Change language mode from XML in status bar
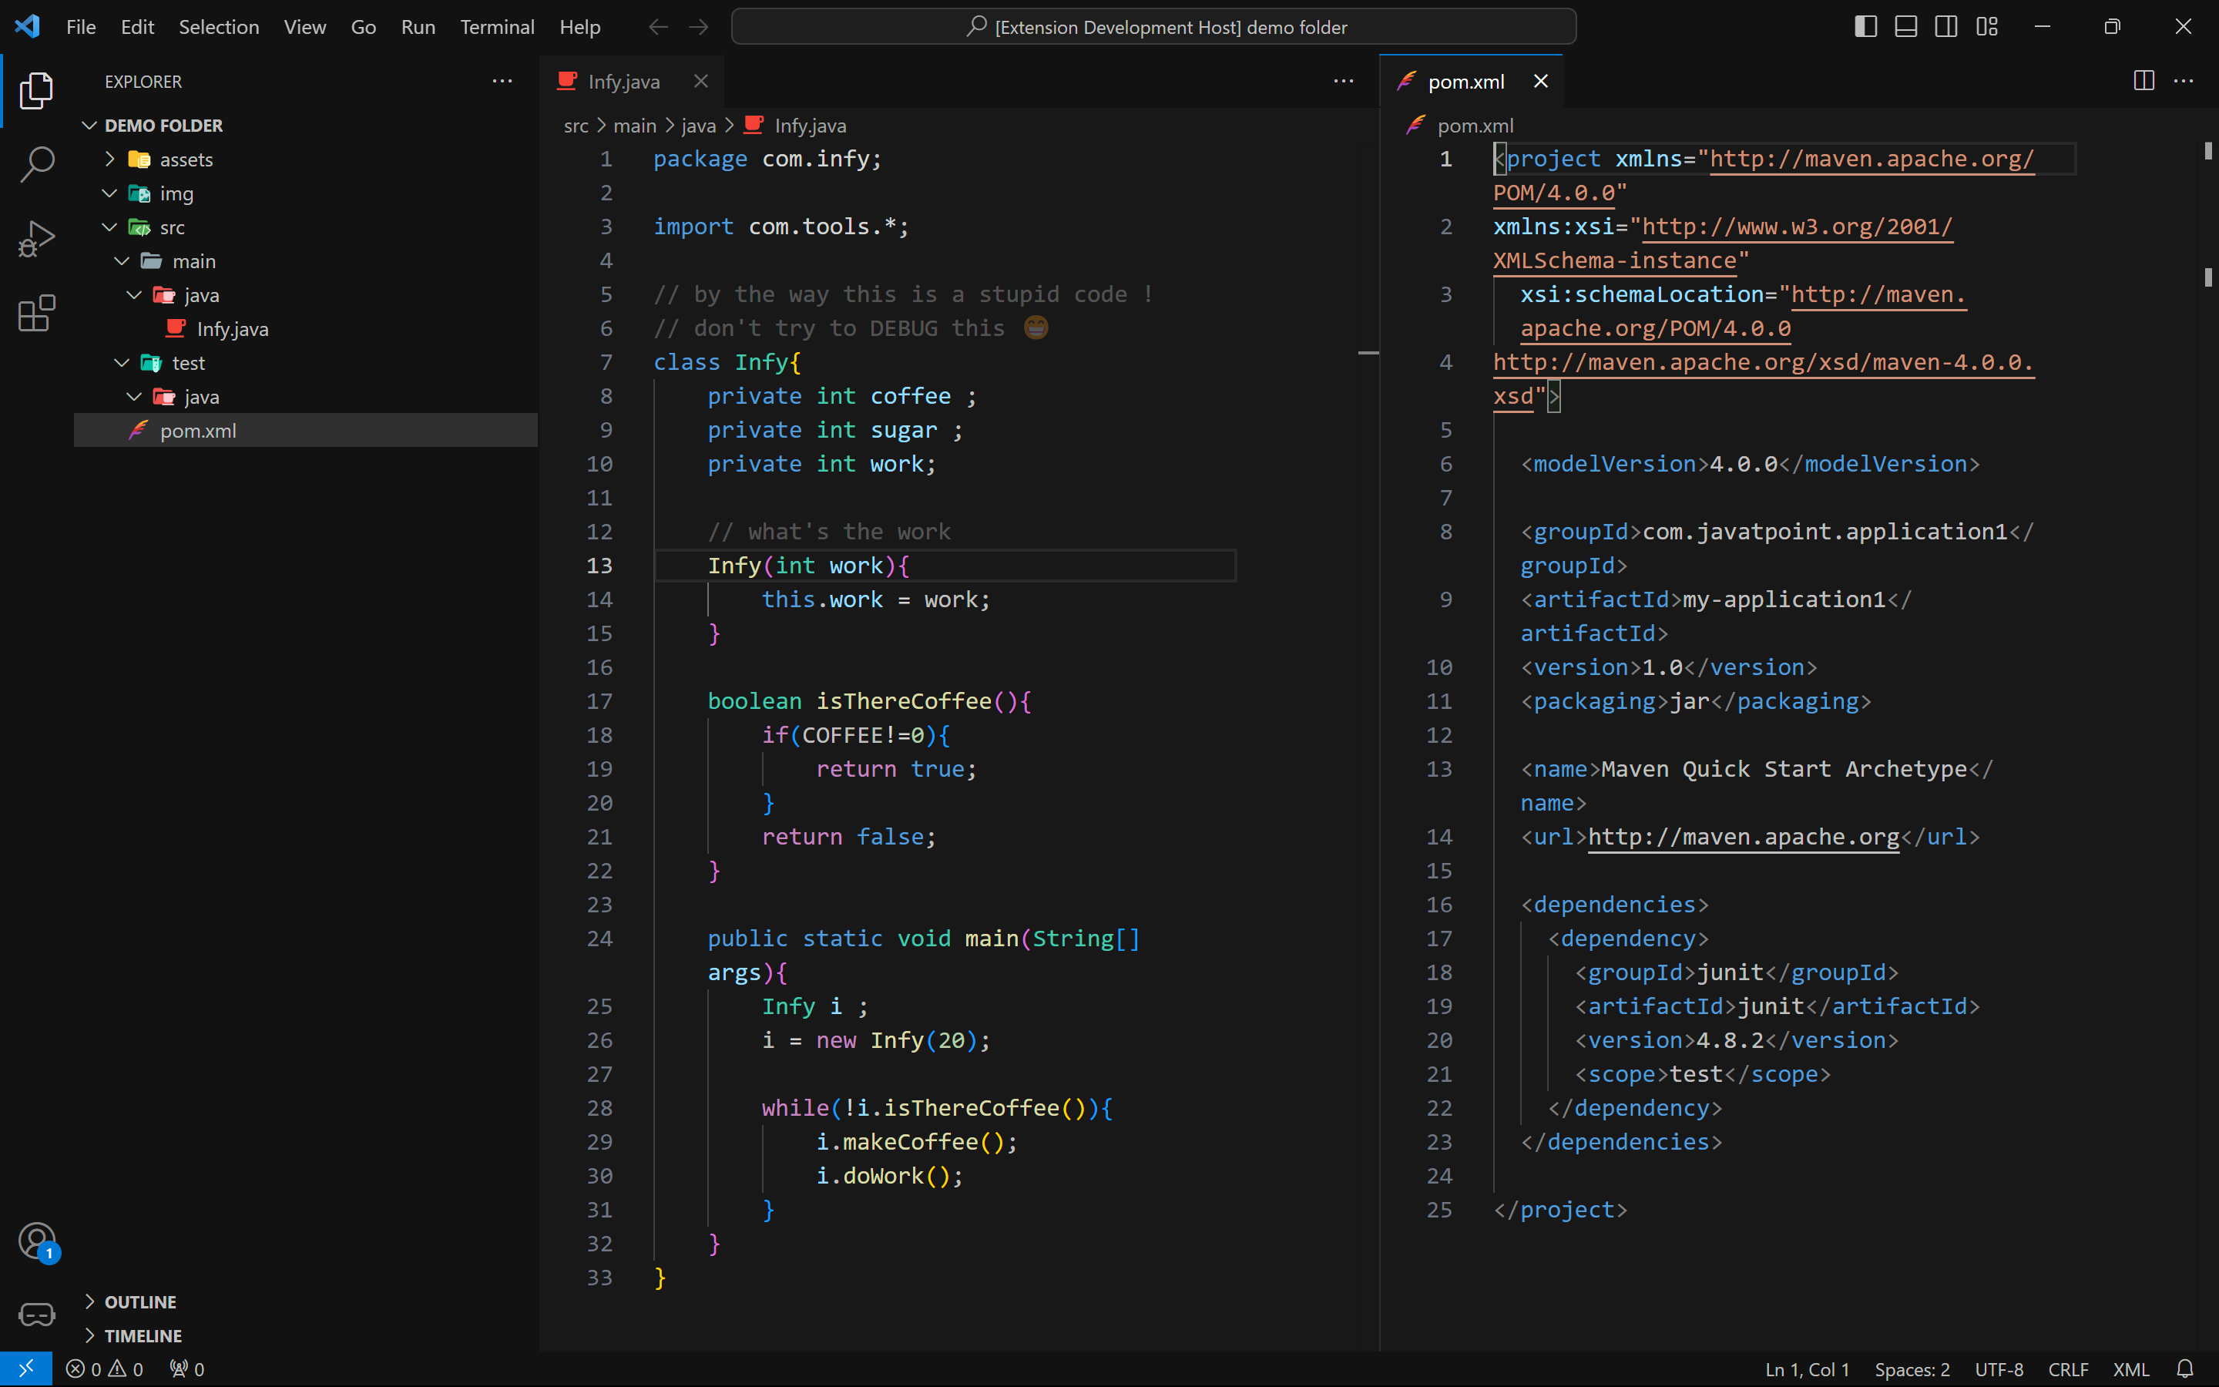Image resolution: width=2219 pixels, height=1387 pixels. tap(2130, 1369)
